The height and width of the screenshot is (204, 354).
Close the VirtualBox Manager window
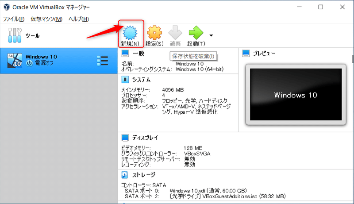tap(342, 7)
